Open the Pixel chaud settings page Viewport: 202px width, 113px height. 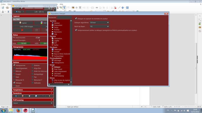pos(58,69)
